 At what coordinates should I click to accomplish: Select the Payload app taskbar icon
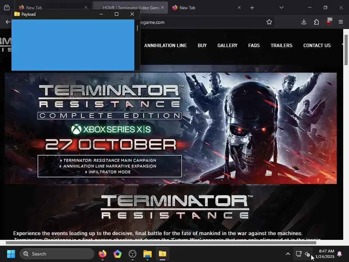pyautogui.click(x=163, y=254)
